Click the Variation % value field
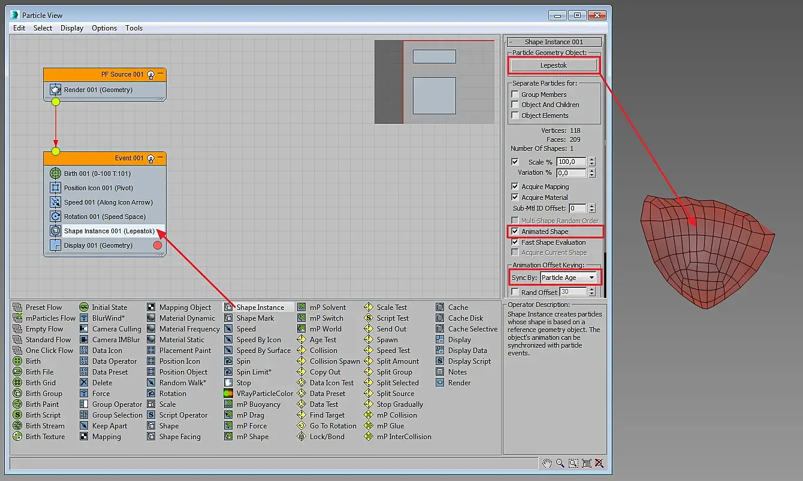The width and height of the screenshot is (803, 481). (x=571, y=173)
